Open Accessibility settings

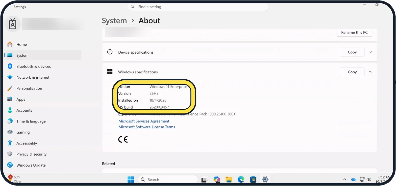43,143
